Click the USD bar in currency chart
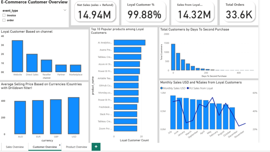 click(74, 116)
